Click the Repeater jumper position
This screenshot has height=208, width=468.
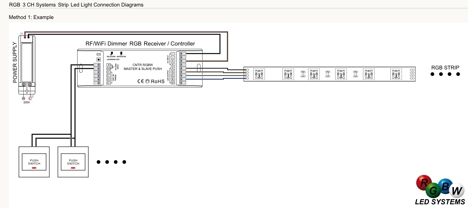pos(121,53)
